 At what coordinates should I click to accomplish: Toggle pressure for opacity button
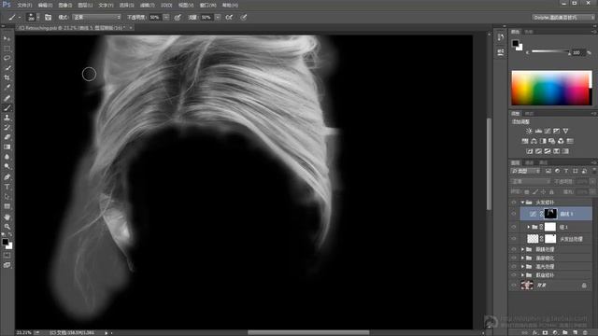point(178,17)
